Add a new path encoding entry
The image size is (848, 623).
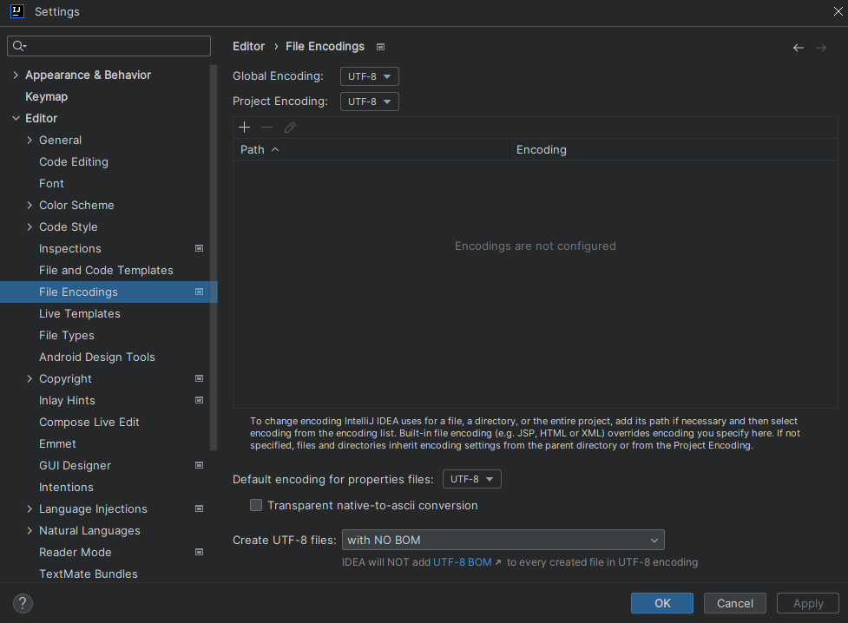(245, 127)
